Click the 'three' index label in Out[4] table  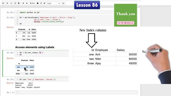[18, 74]
